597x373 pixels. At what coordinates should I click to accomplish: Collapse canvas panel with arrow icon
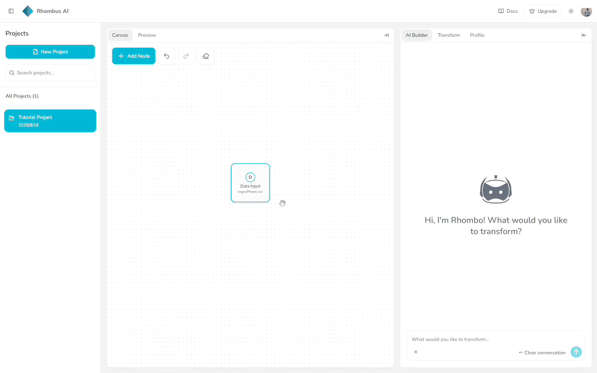(386, 35)
